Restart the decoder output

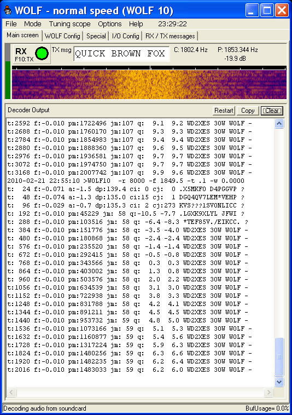click(224, 111)
